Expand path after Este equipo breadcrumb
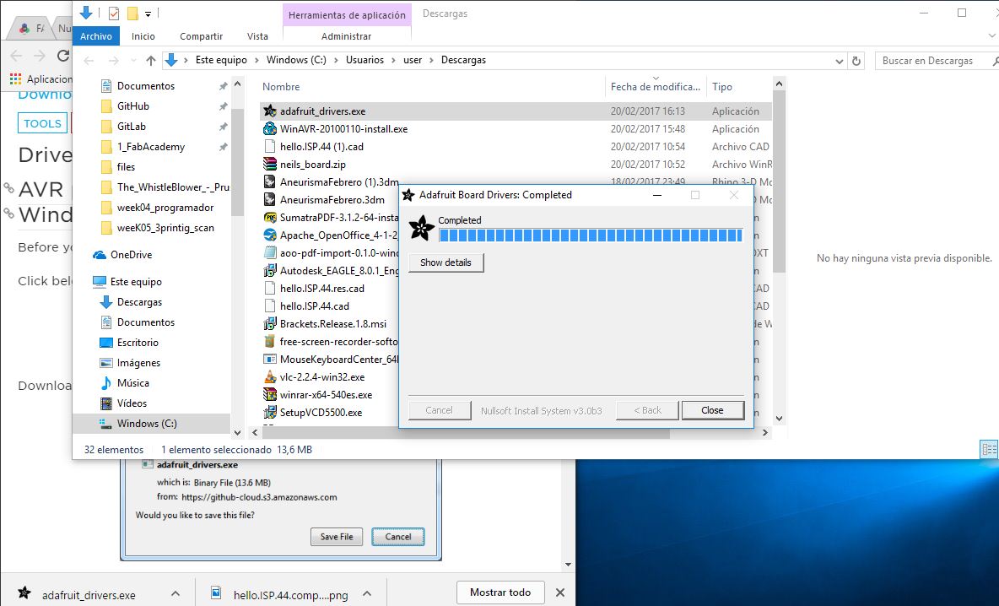 pyautogui.click(x=256, y=60)
